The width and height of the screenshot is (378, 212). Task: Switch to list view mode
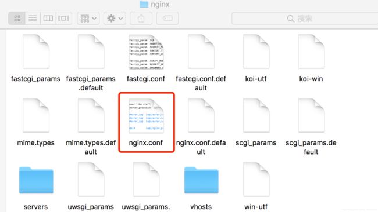click(x=33, y=19)
